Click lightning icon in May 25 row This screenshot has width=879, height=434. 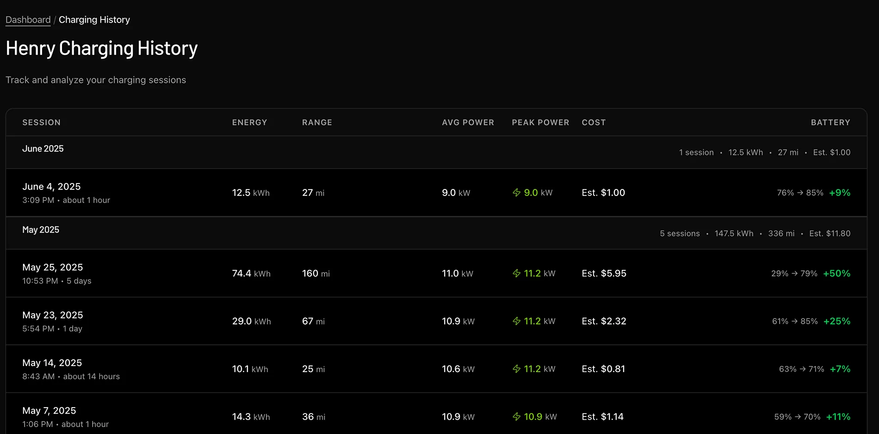coord(517,274)
